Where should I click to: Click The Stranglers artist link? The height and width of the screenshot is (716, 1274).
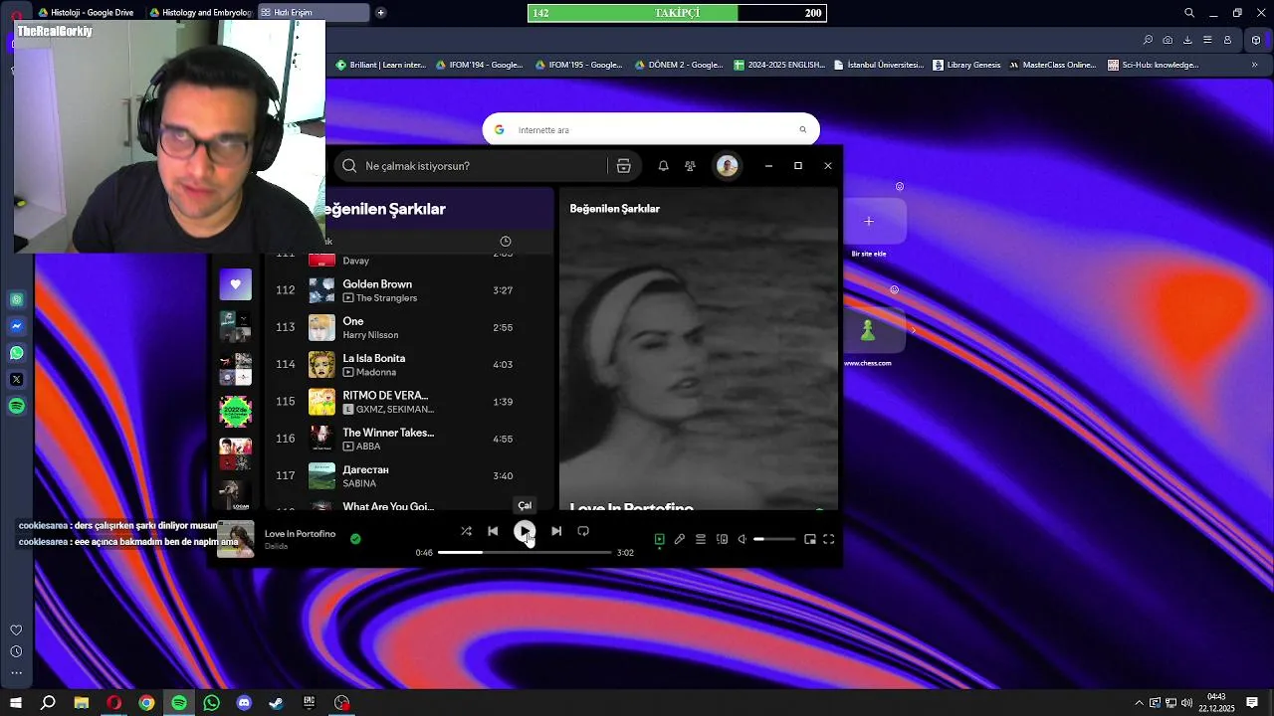[x=386, y=298]
